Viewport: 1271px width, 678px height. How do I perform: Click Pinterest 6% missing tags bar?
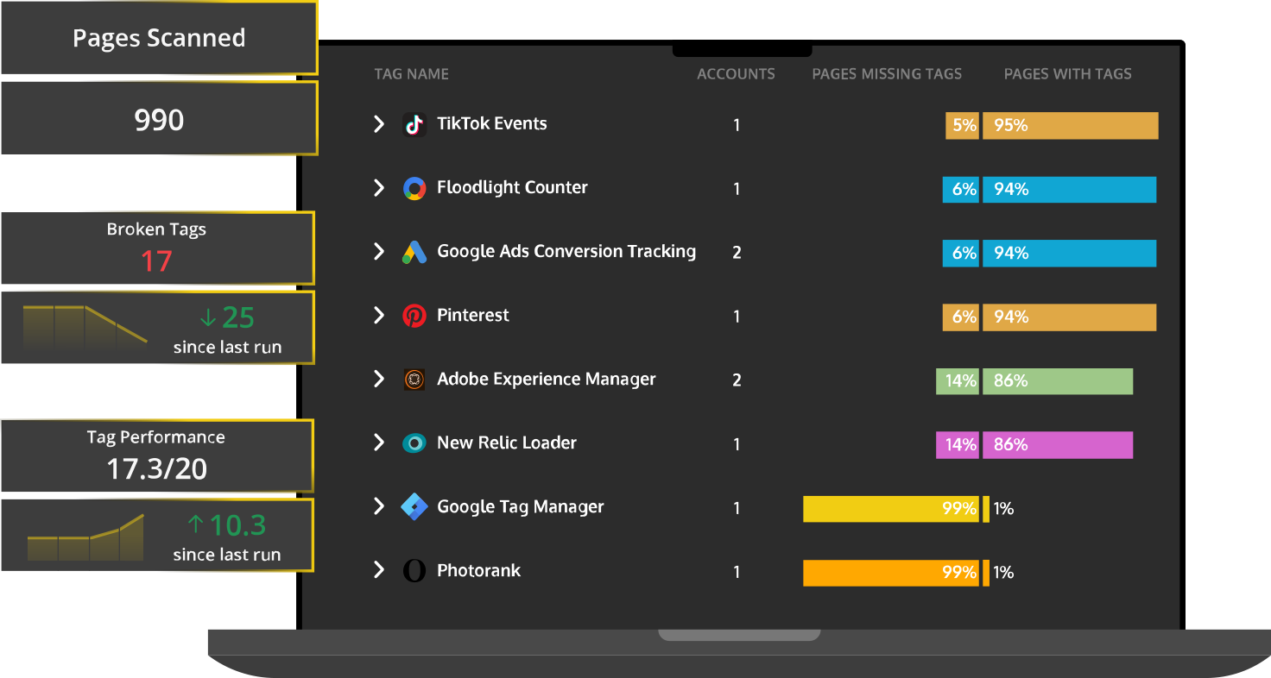click(x=961, y=317)
